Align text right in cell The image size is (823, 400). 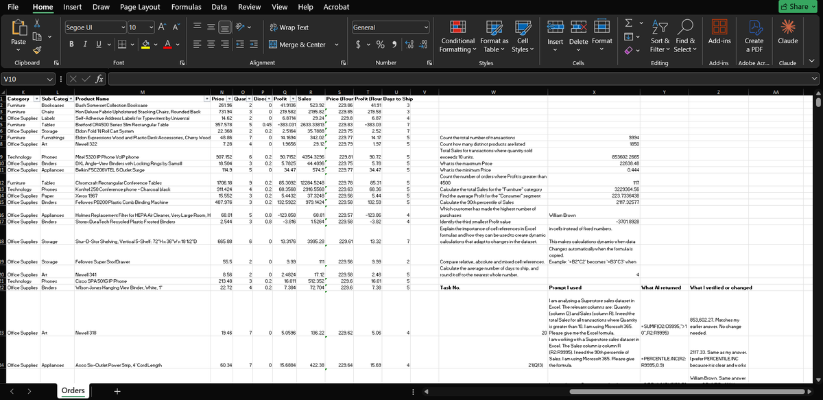[x=224, y=45]
